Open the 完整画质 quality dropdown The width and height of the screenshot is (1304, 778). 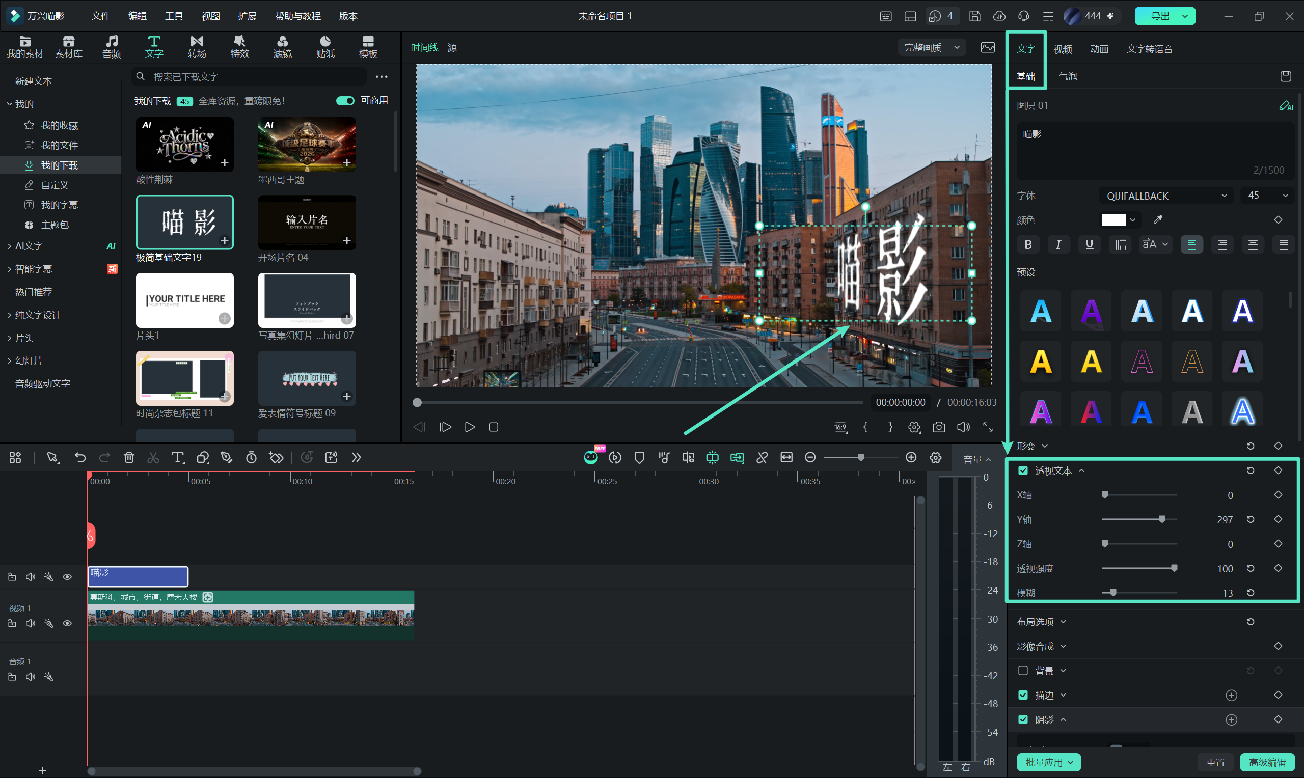932,48
